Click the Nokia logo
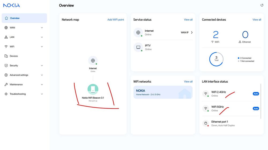 [12, 5]
